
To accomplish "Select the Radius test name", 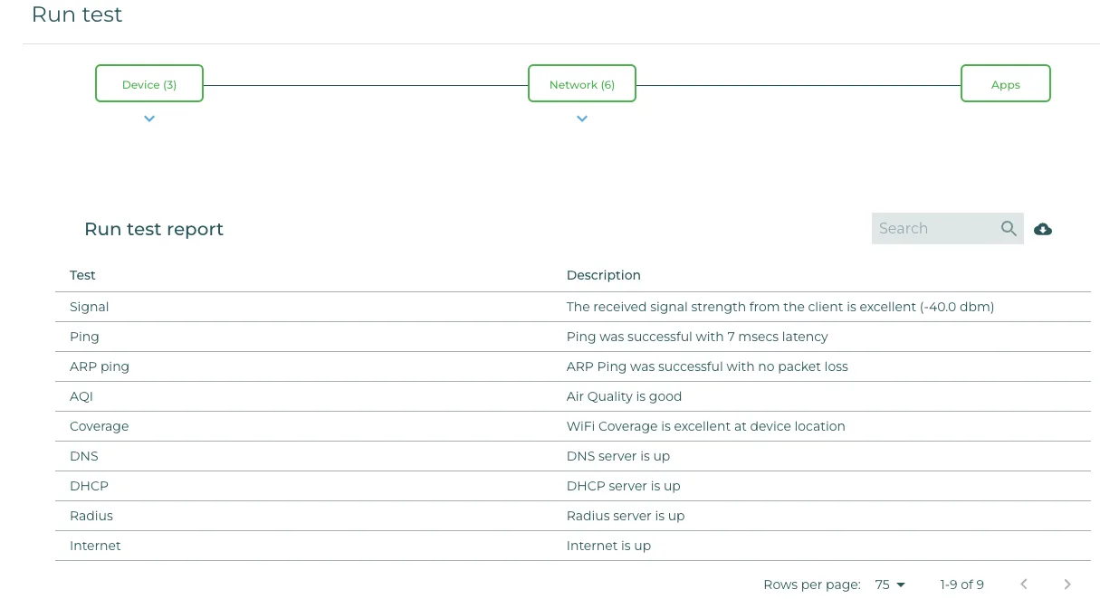I will click(91, 516).
